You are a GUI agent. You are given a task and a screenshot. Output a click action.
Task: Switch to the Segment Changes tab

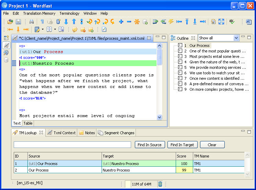pyautogui.click(x=116, y=133)
